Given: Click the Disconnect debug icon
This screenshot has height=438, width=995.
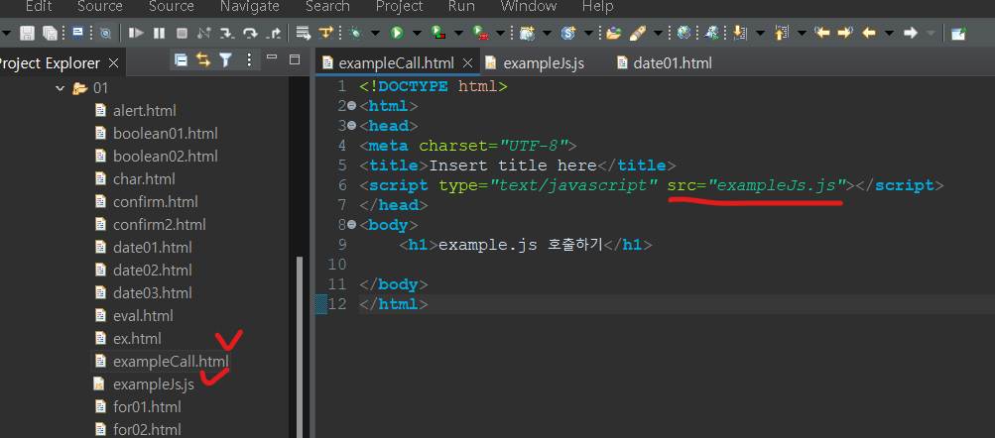Looking at the screenshot, I should coord(203,33).
